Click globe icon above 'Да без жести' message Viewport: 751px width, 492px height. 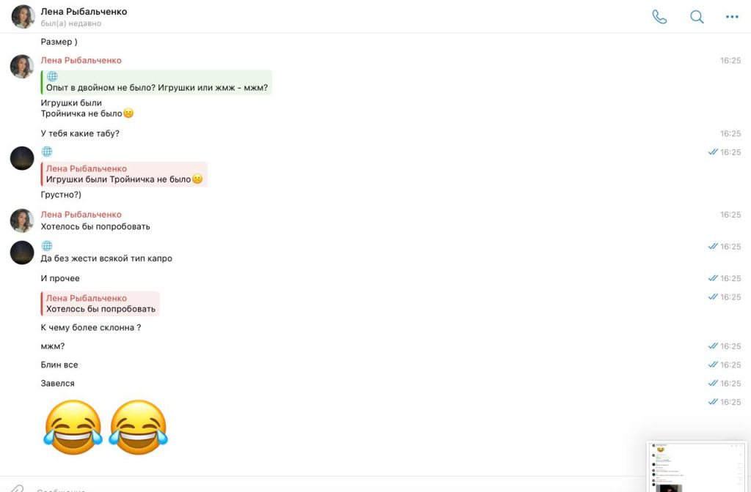[x=46, y=246]
